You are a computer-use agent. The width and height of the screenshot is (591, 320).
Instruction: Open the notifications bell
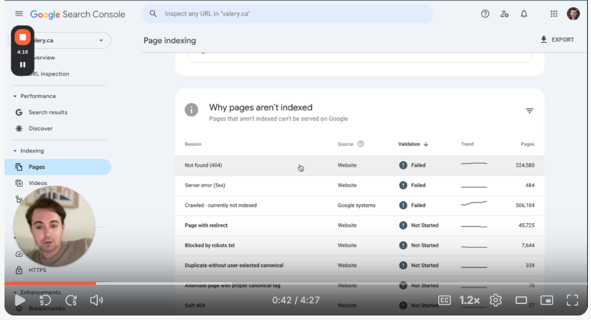point(524,14)
